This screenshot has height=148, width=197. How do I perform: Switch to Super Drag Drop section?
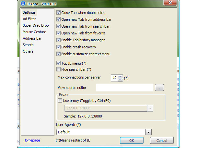[x=36, y=25]
